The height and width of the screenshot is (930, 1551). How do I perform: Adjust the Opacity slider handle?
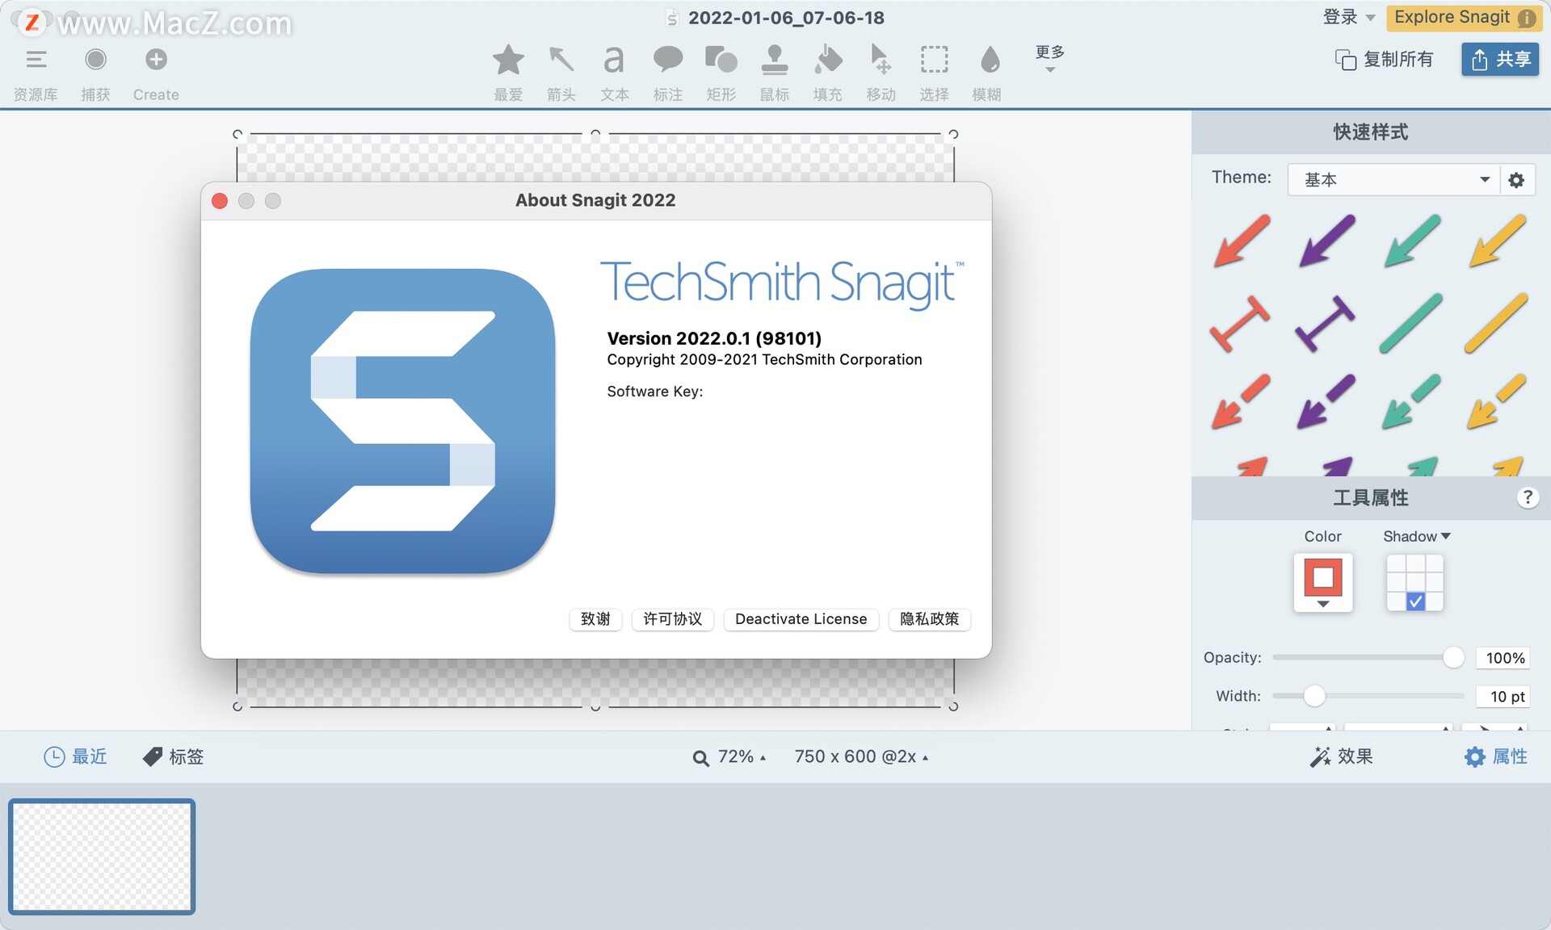[1453, 657]
